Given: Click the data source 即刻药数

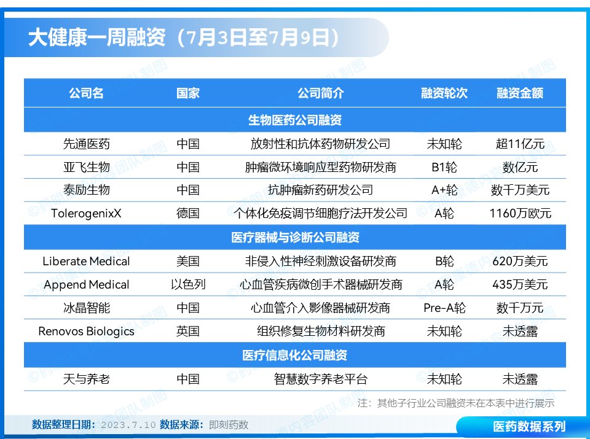Looking at the screenshot, I should pyautogui.click(x=229, y=425).
